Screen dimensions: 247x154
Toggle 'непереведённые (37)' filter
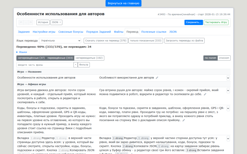coord(31,58)
